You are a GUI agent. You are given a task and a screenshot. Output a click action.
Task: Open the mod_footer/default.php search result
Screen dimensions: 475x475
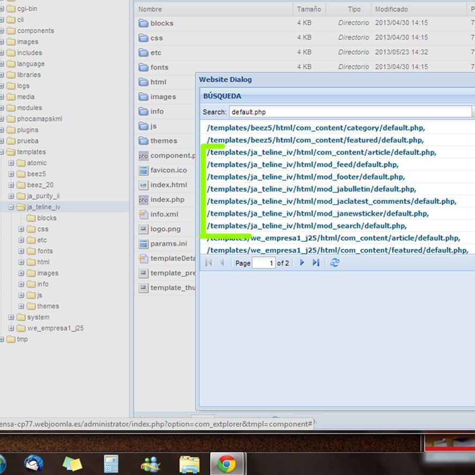(306, 176)
